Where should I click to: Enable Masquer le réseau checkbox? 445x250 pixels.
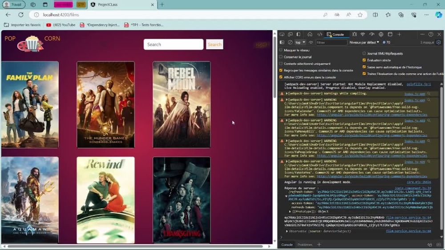click(281, 50)
